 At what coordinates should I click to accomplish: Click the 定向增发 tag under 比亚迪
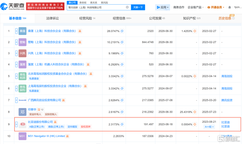pyautogui.click(x=72, y=127)
